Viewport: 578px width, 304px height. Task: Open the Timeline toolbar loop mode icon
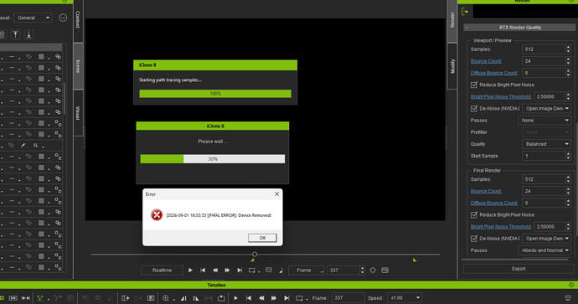[x=300, y=298]
